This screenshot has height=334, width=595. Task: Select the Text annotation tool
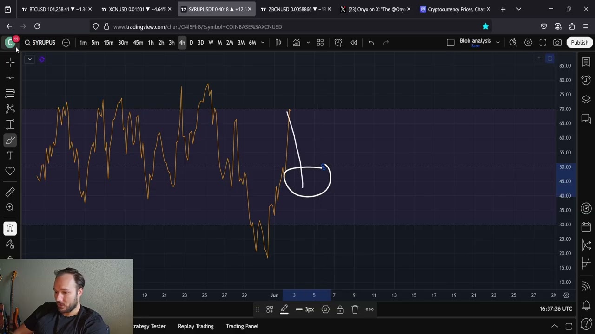tap(10, 155)
